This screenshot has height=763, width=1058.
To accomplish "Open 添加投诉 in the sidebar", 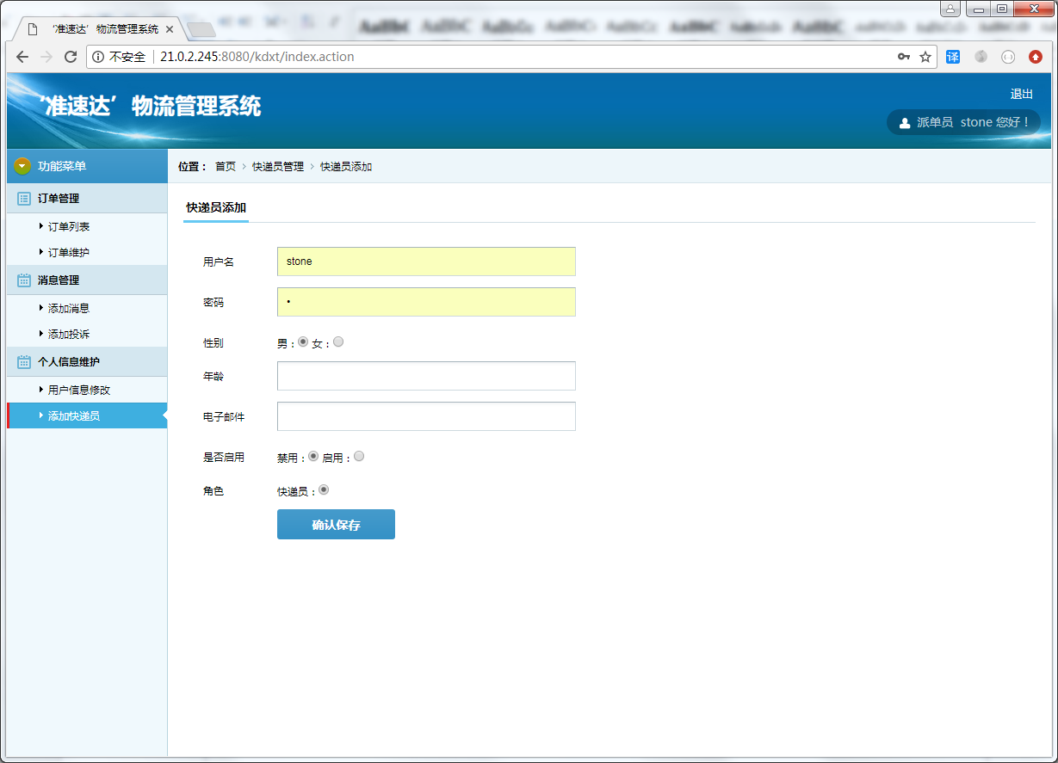I will pyautogui.click(x=69, y=335).
